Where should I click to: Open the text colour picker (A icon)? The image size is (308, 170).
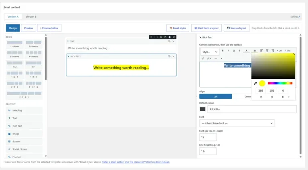pos(246,51)
